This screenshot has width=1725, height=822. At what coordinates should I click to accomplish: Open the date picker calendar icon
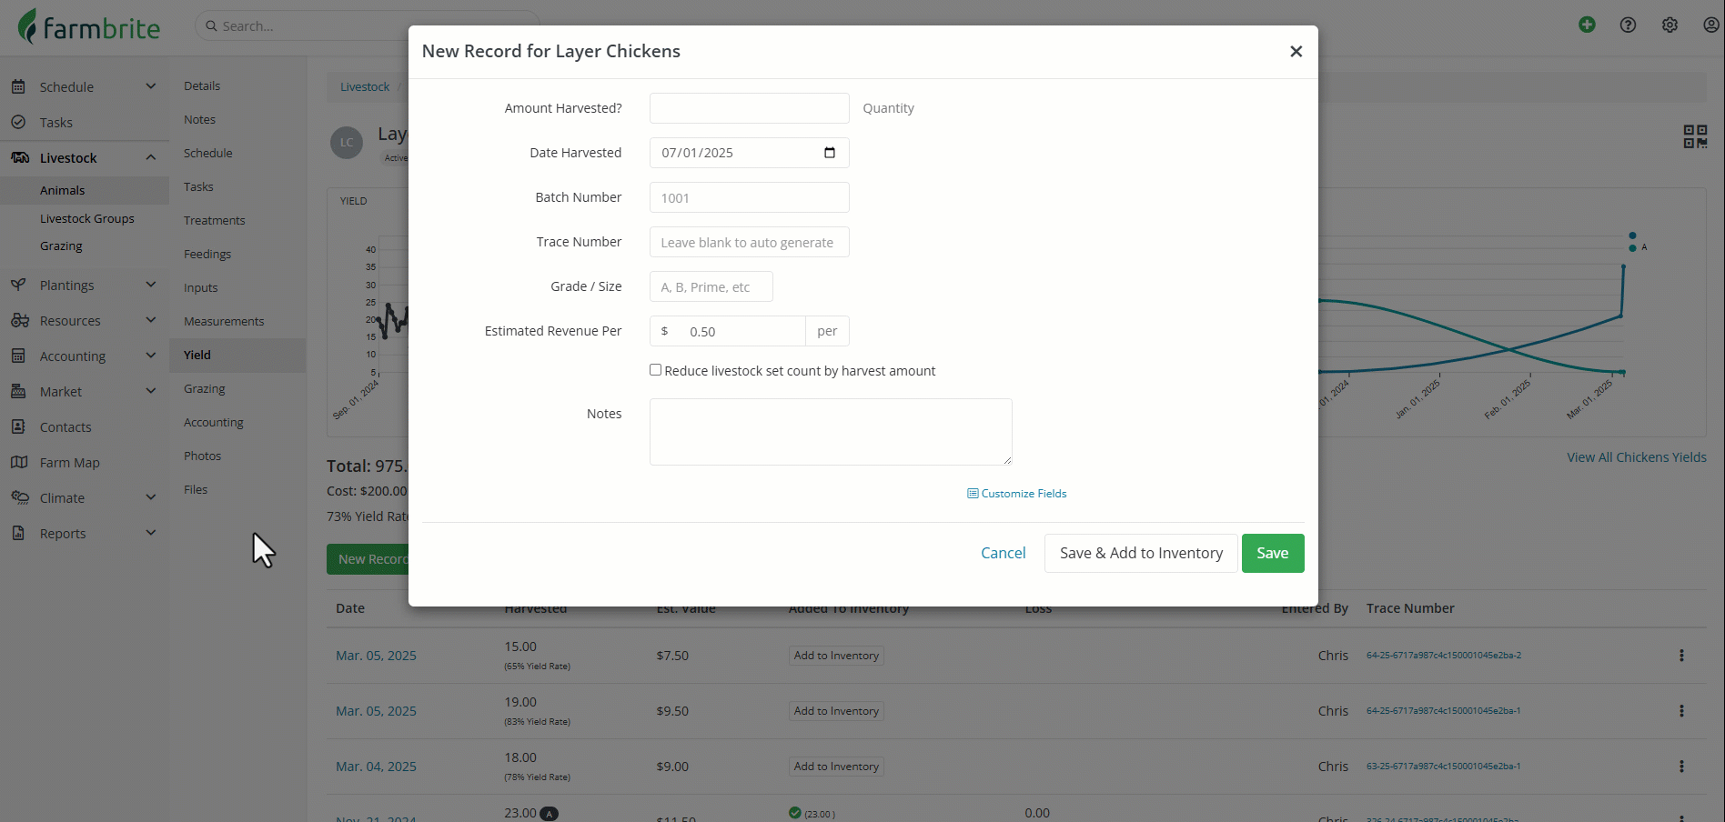click(830, 153)
